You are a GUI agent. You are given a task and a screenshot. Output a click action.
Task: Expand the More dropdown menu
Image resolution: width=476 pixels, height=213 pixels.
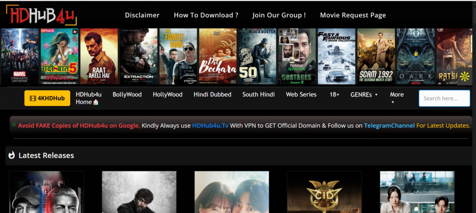(397, 98)
